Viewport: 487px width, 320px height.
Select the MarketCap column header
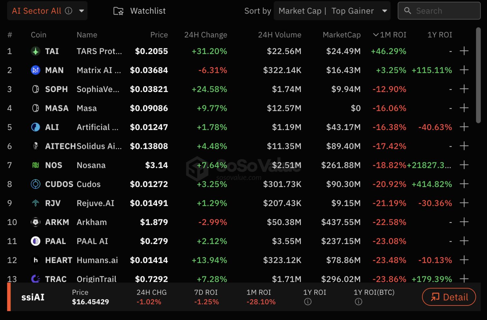[341, 35]
